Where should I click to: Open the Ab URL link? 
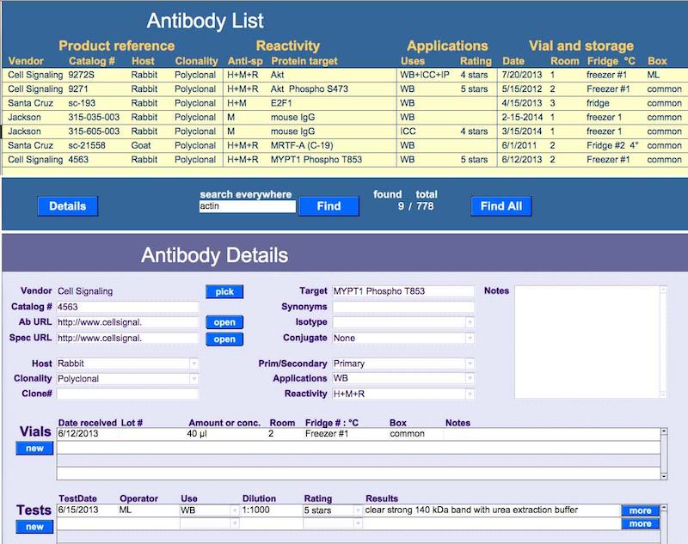[224, 322]
